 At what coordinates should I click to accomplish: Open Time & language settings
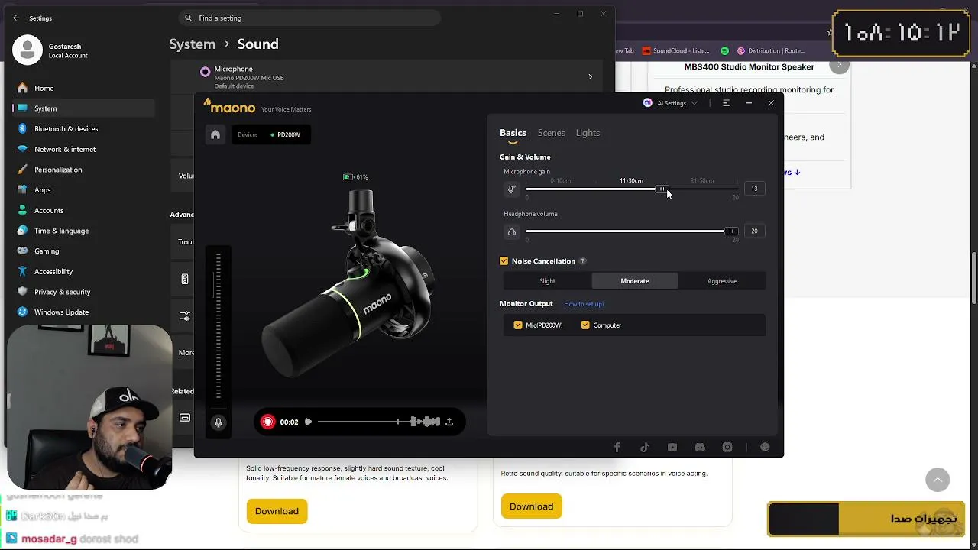83,231
